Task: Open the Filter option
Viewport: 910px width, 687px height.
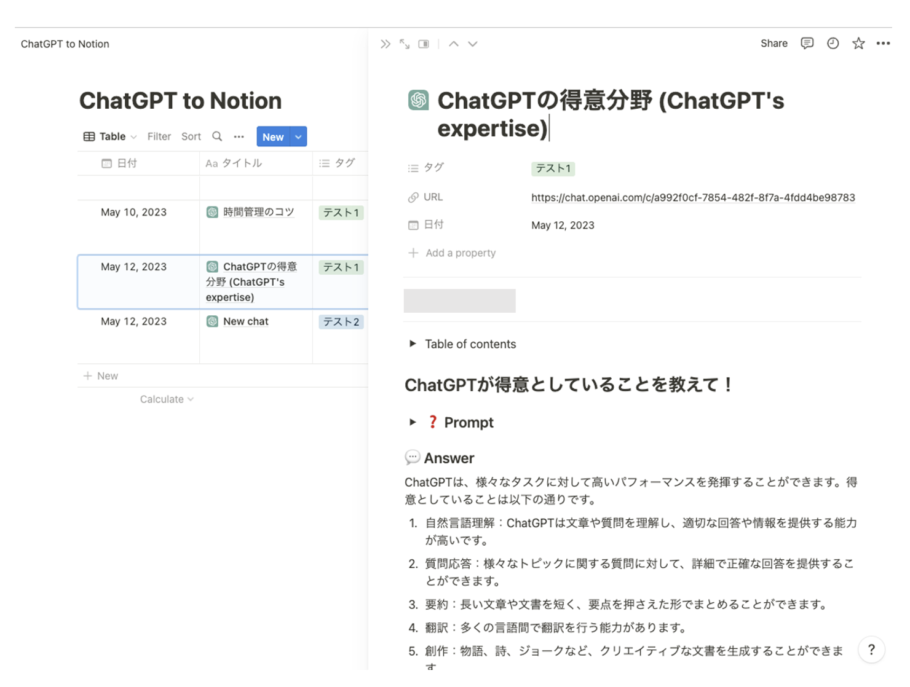Action: 159,136
